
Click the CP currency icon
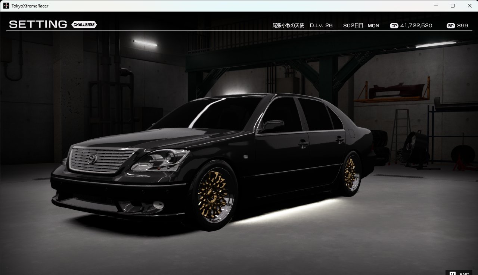[x=394, y=26]
